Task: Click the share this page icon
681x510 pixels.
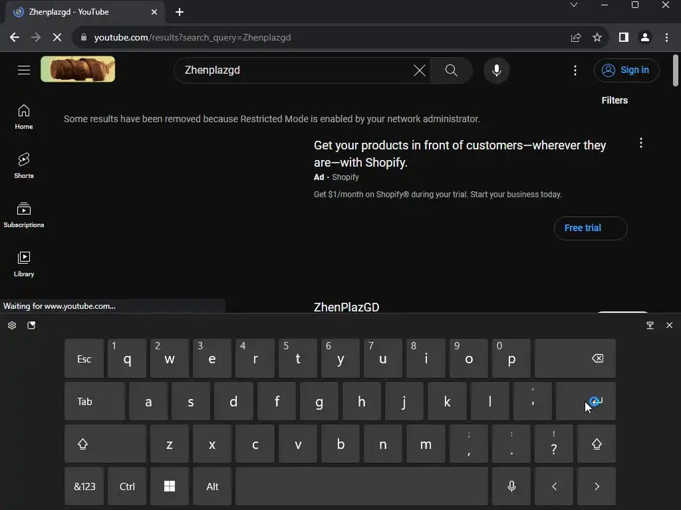Action: tap(576, 37)
